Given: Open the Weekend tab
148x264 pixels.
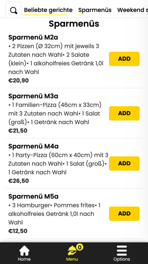Looking at the screenshot, I should [x=133, y=10].
